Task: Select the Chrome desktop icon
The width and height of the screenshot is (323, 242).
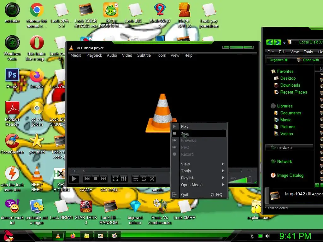Action: (37, 15)
